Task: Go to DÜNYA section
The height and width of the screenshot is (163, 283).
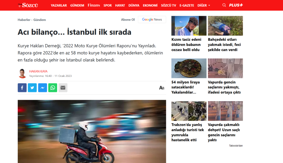Action: tap(134, 6)
